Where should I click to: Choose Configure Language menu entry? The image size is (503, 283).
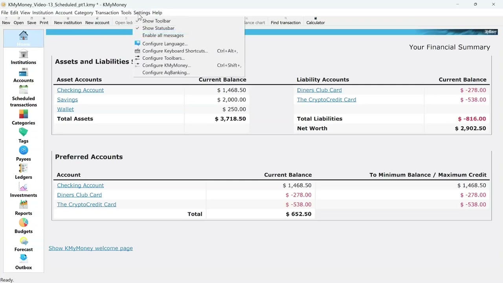pos(189,44)
